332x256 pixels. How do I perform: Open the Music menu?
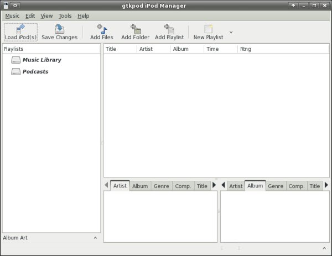(x=12, y=16)
